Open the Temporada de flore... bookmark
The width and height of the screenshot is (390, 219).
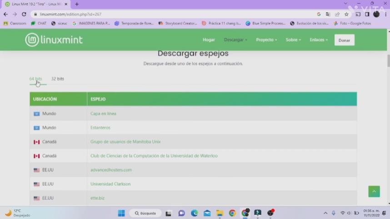pos(134,23)
